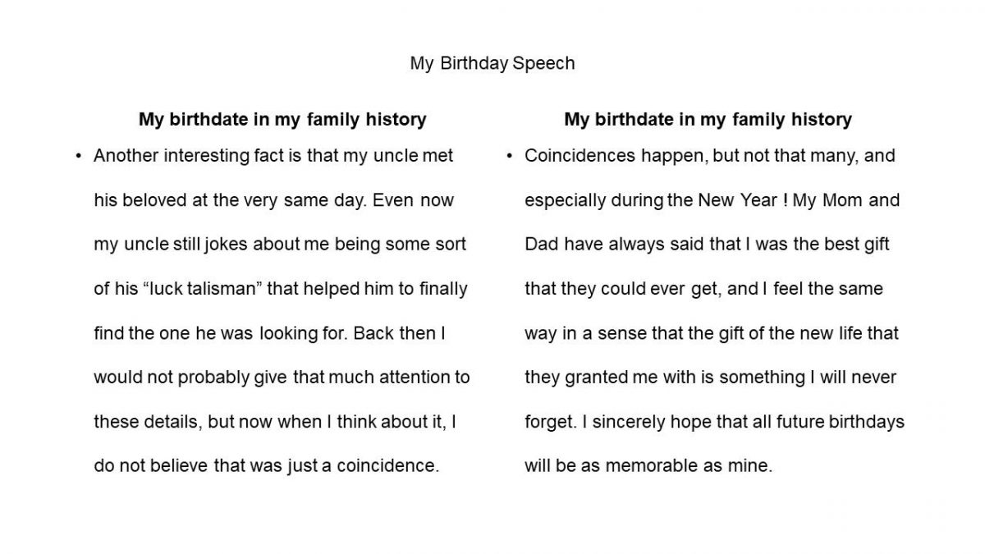
Task: Select the heading above the Coincidences paragraph
Action: coord(708,119)
